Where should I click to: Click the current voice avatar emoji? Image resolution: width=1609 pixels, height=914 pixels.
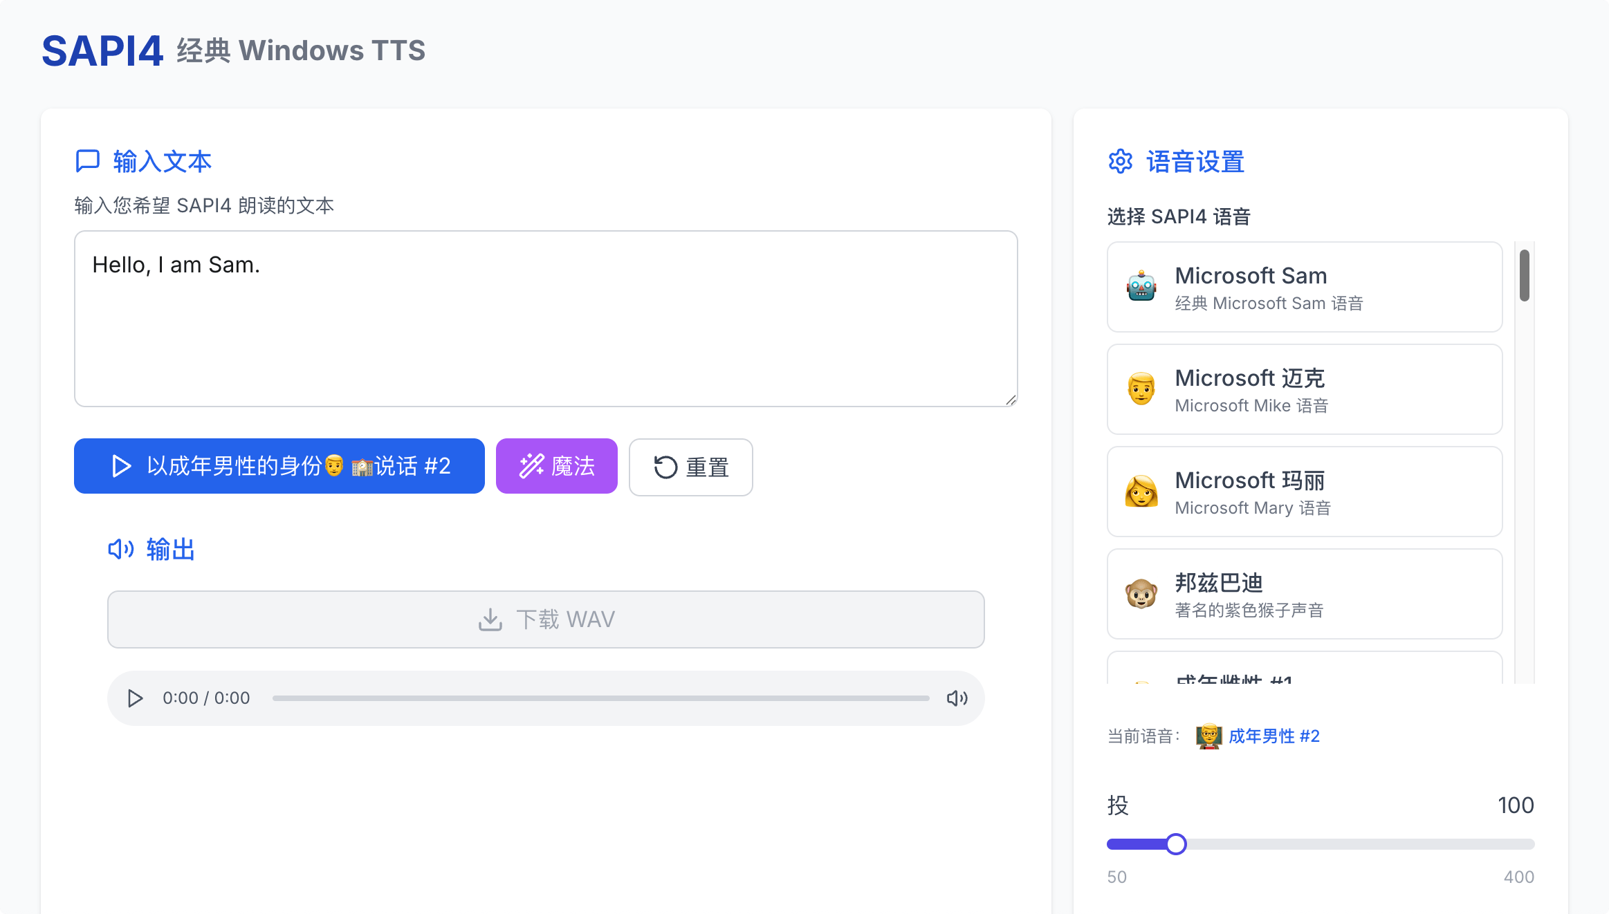click(1208, 736)
